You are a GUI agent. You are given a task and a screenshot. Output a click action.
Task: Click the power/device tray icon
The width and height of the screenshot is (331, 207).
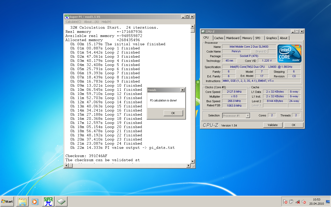click(x=291, y=202)
